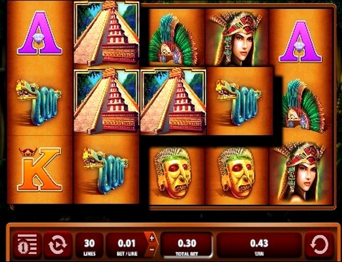The height and width of the screenshot is (262, 342).
Task: Click the golden mask on the fourth reel
Action: click(237, 173)
